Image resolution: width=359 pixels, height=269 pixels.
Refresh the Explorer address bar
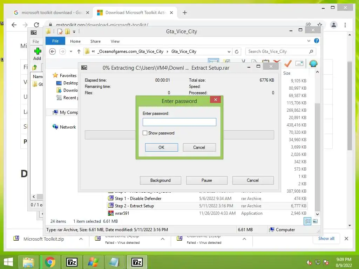pos(237,51)
